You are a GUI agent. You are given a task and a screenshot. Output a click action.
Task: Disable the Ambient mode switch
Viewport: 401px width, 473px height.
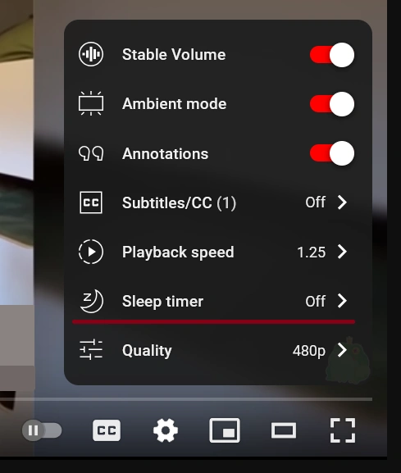click(x=332, y=104)
